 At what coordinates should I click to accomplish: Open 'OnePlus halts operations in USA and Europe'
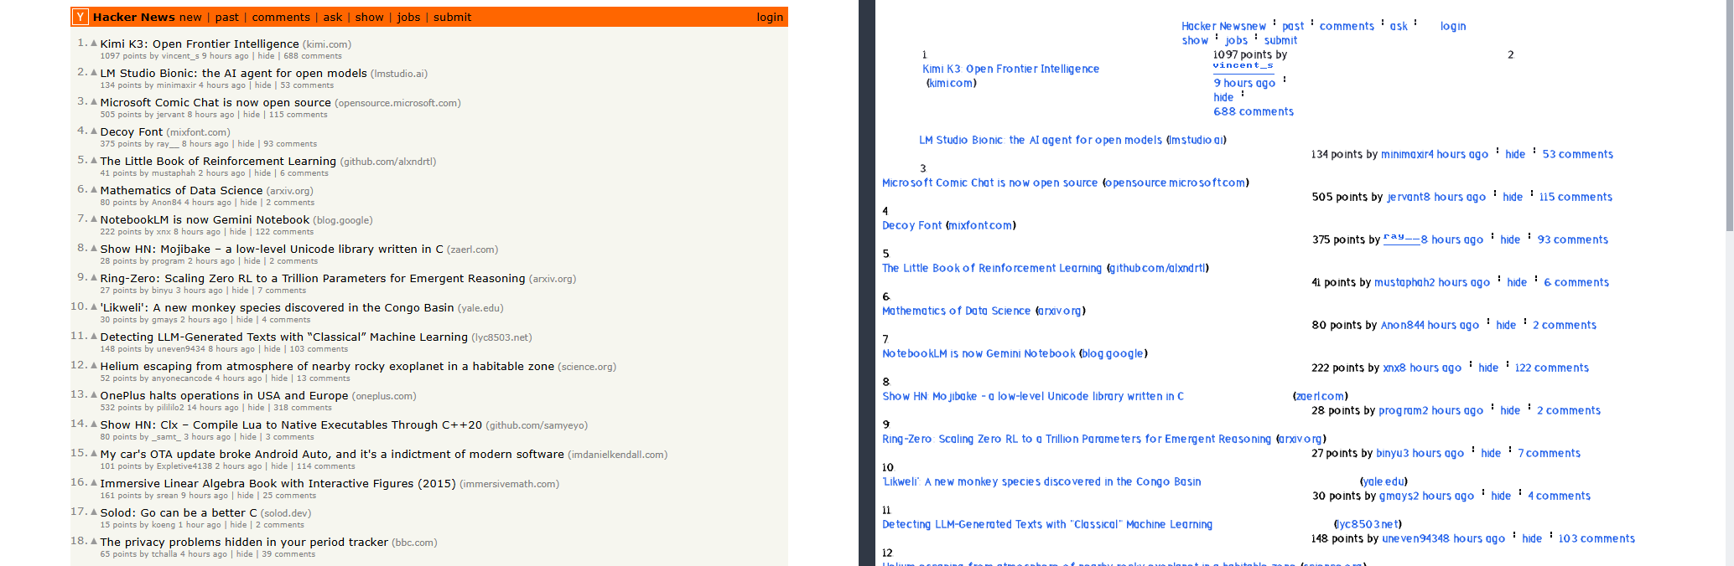pos(224,395)
